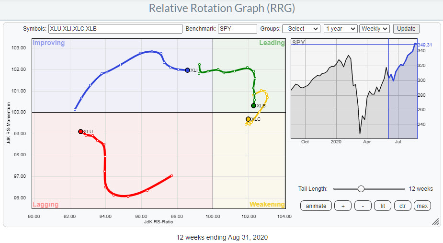
Task: Click the Tail Length slider handle
Action: click(x=361, y=189)
